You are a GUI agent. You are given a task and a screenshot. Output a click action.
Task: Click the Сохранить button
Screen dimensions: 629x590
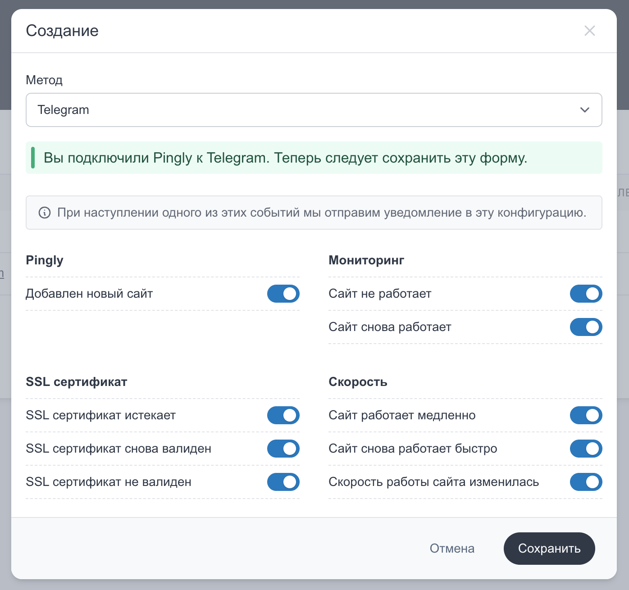549,549
